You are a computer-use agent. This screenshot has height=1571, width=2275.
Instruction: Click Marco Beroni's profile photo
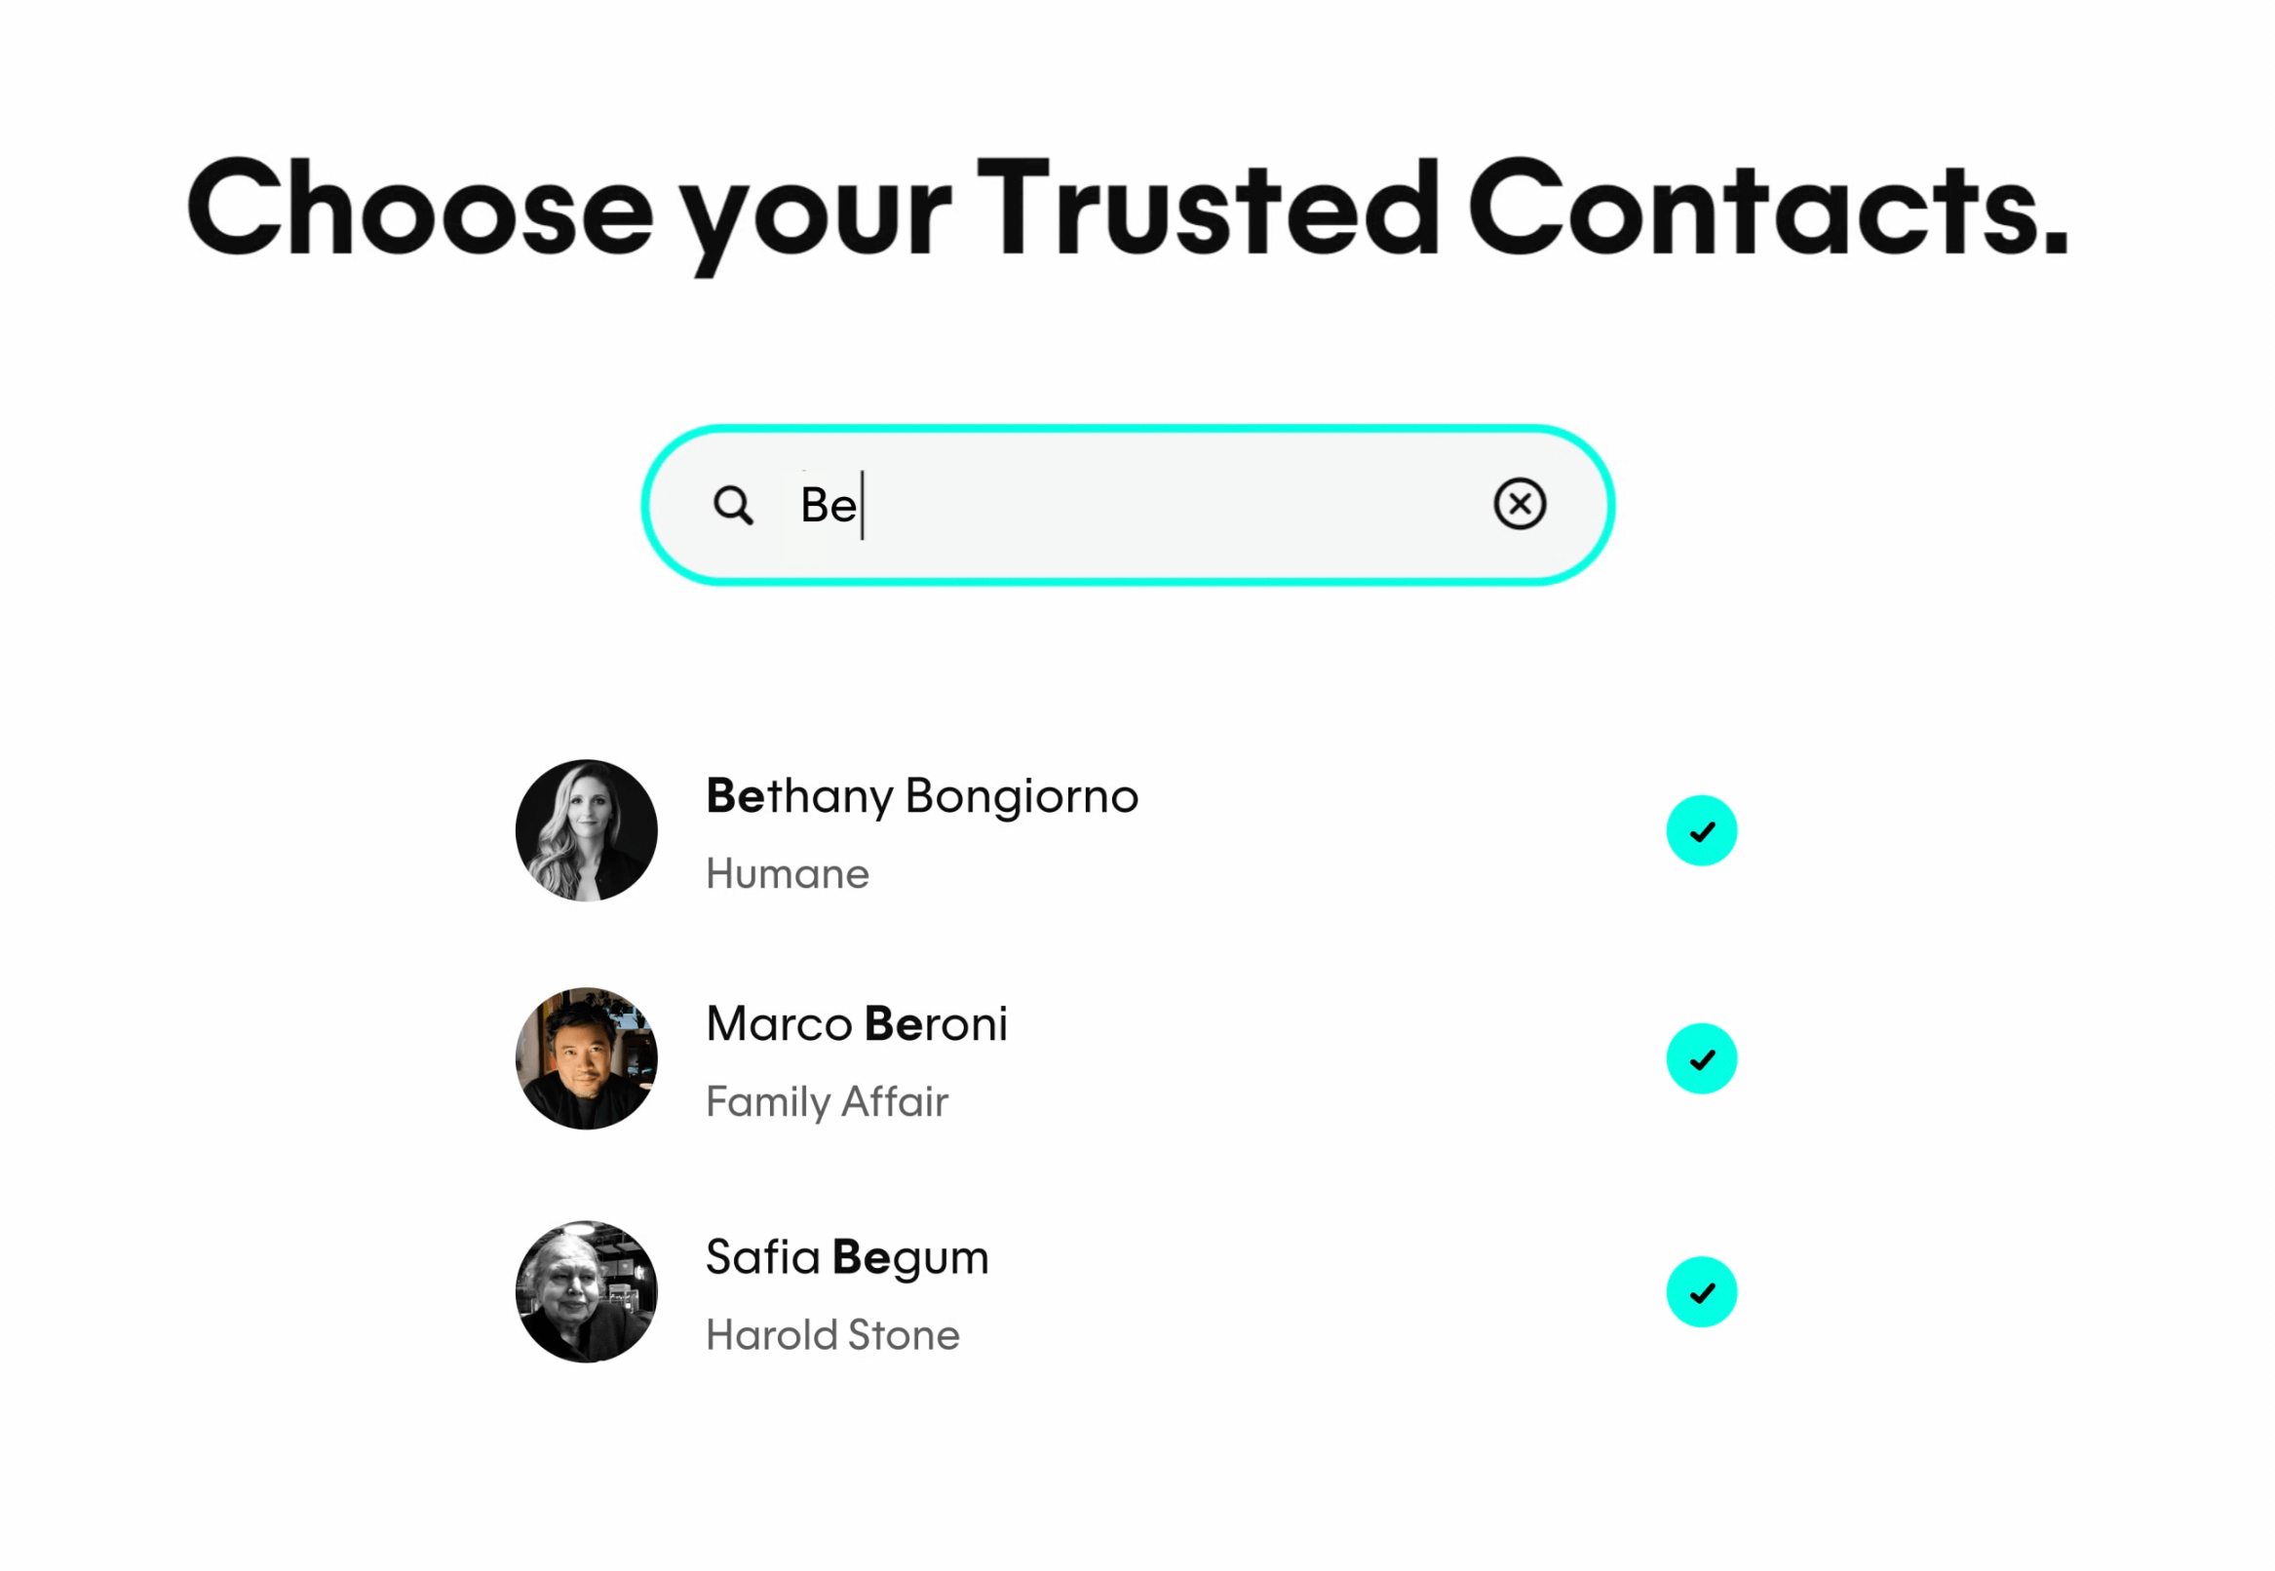tap(587, 1058)
